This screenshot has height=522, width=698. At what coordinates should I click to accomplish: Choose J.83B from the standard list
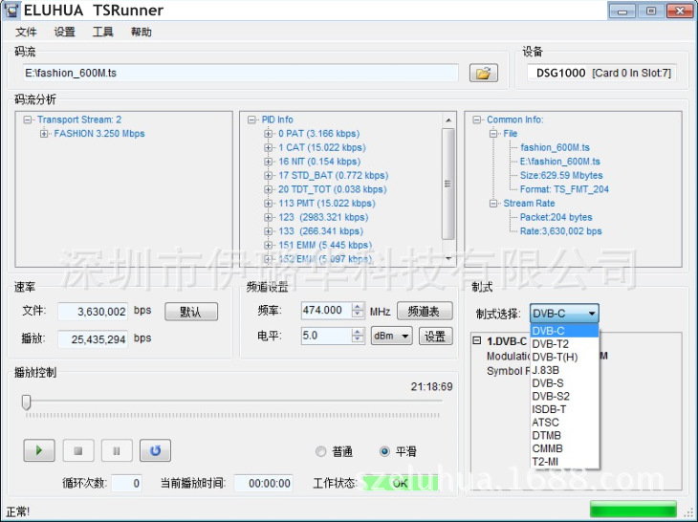coord(564,370)
